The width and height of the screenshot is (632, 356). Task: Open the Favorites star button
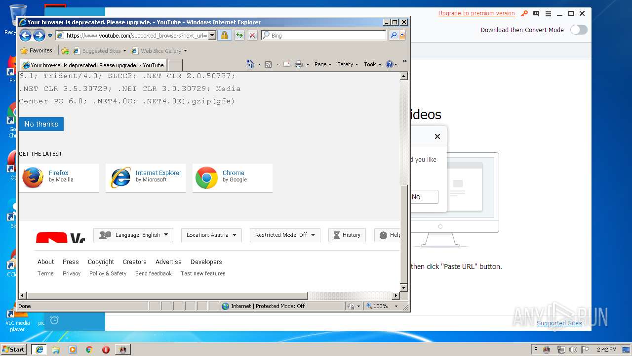[36, 50]
